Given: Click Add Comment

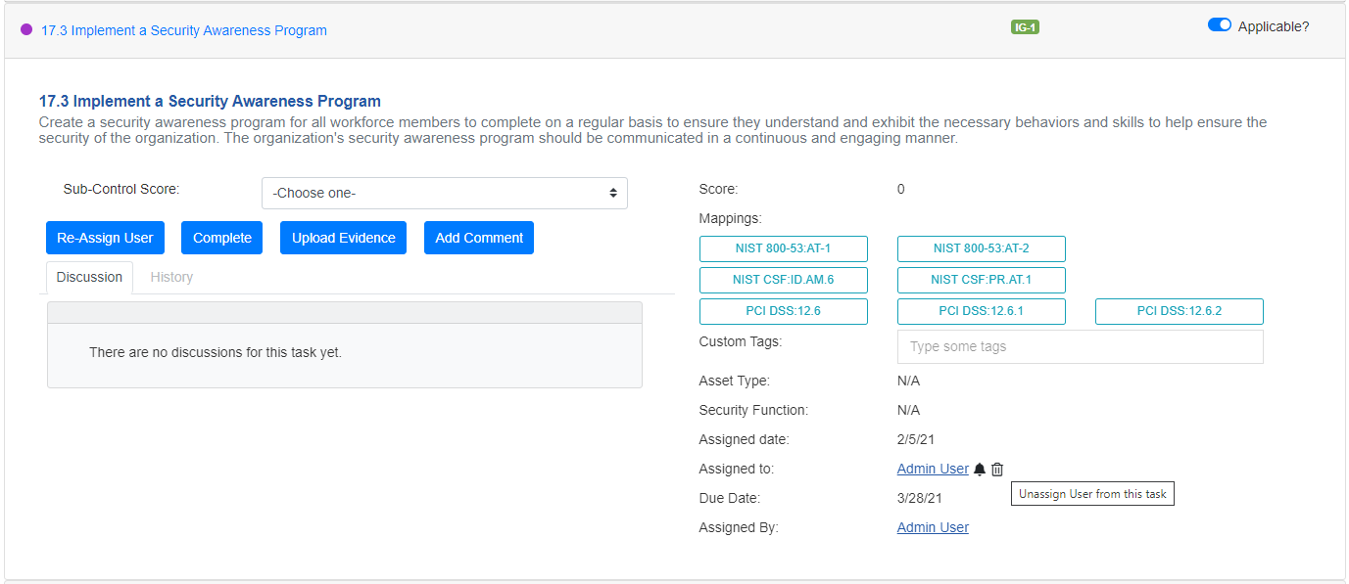Looking at the screenshot, I should pos(479,237).
